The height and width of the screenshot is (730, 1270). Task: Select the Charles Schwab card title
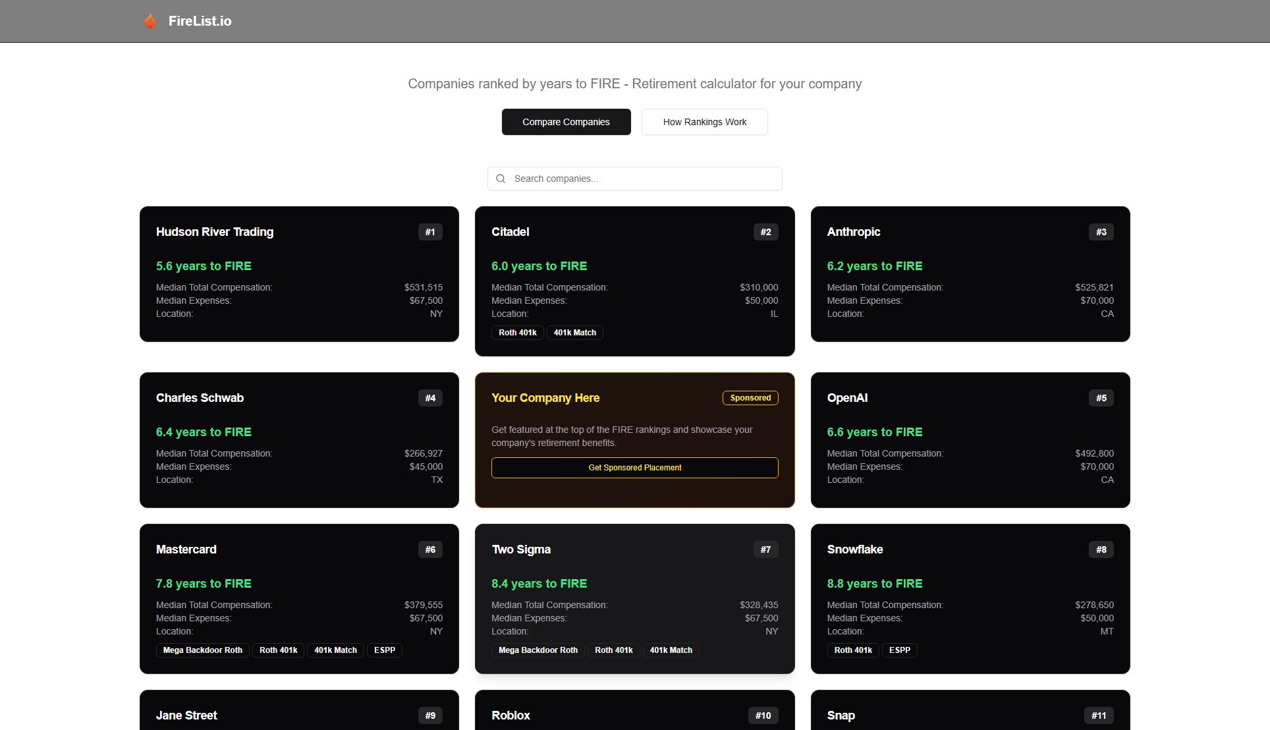pyautogui.click(x=200, y=398)
